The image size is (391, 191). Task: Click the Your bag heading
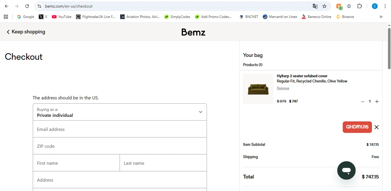[253, 55]
